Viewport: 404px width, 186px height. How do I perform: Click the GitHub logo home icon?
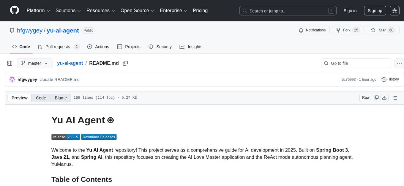[15, 10]
